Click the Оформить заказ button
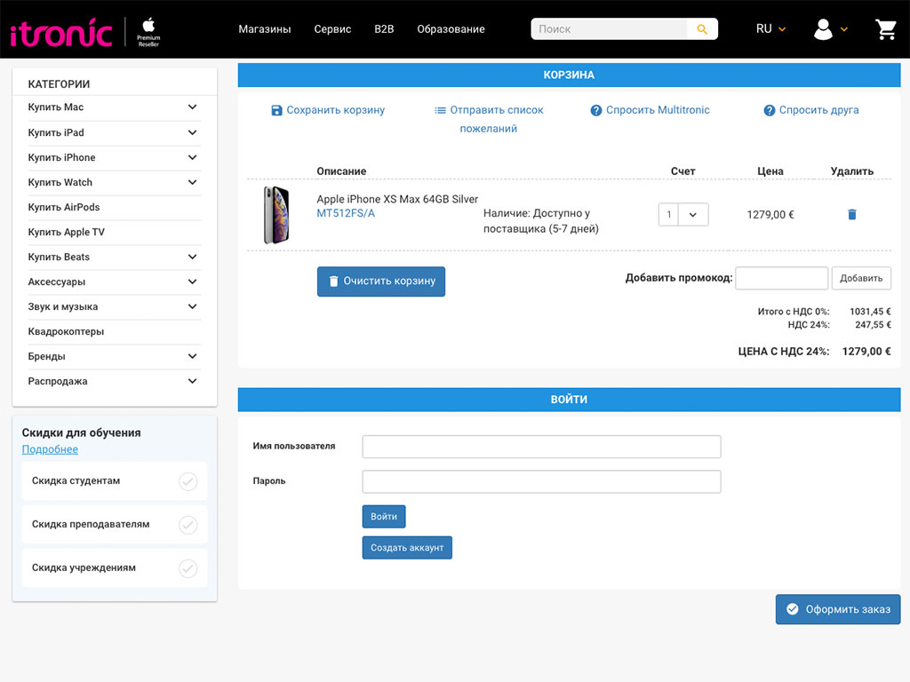 [x=838, y=609]
